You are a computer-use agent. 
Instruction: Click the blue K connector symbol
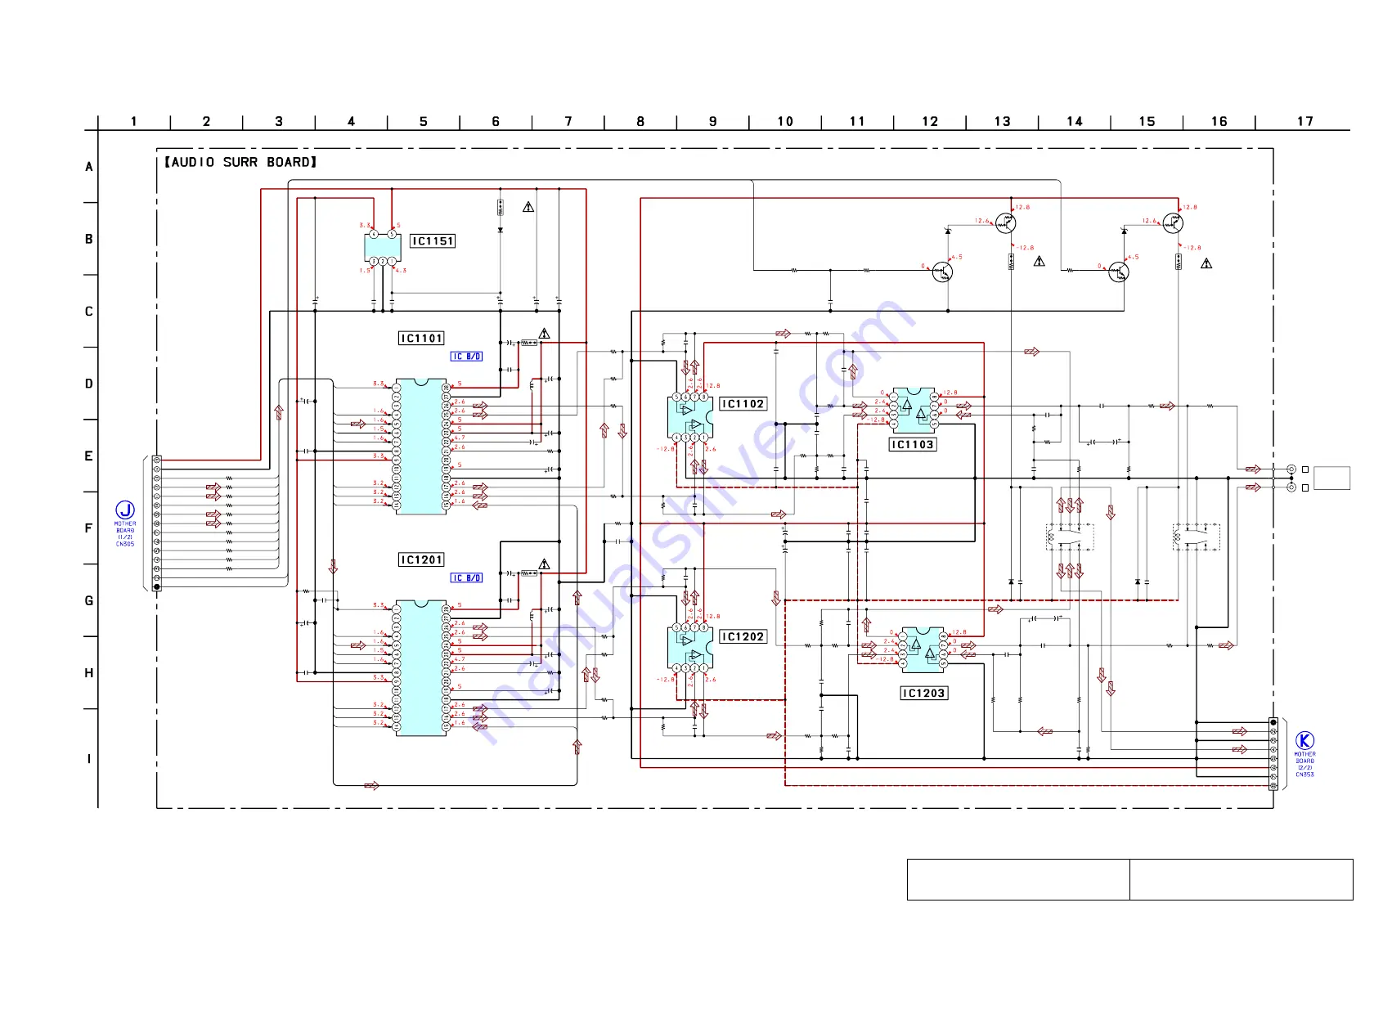pyautogui.click(x=1304, y=741)
